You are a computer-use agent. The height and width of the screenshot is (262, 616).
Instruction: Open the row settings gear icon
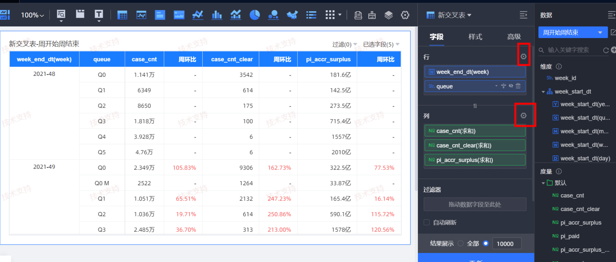point(523,57)
